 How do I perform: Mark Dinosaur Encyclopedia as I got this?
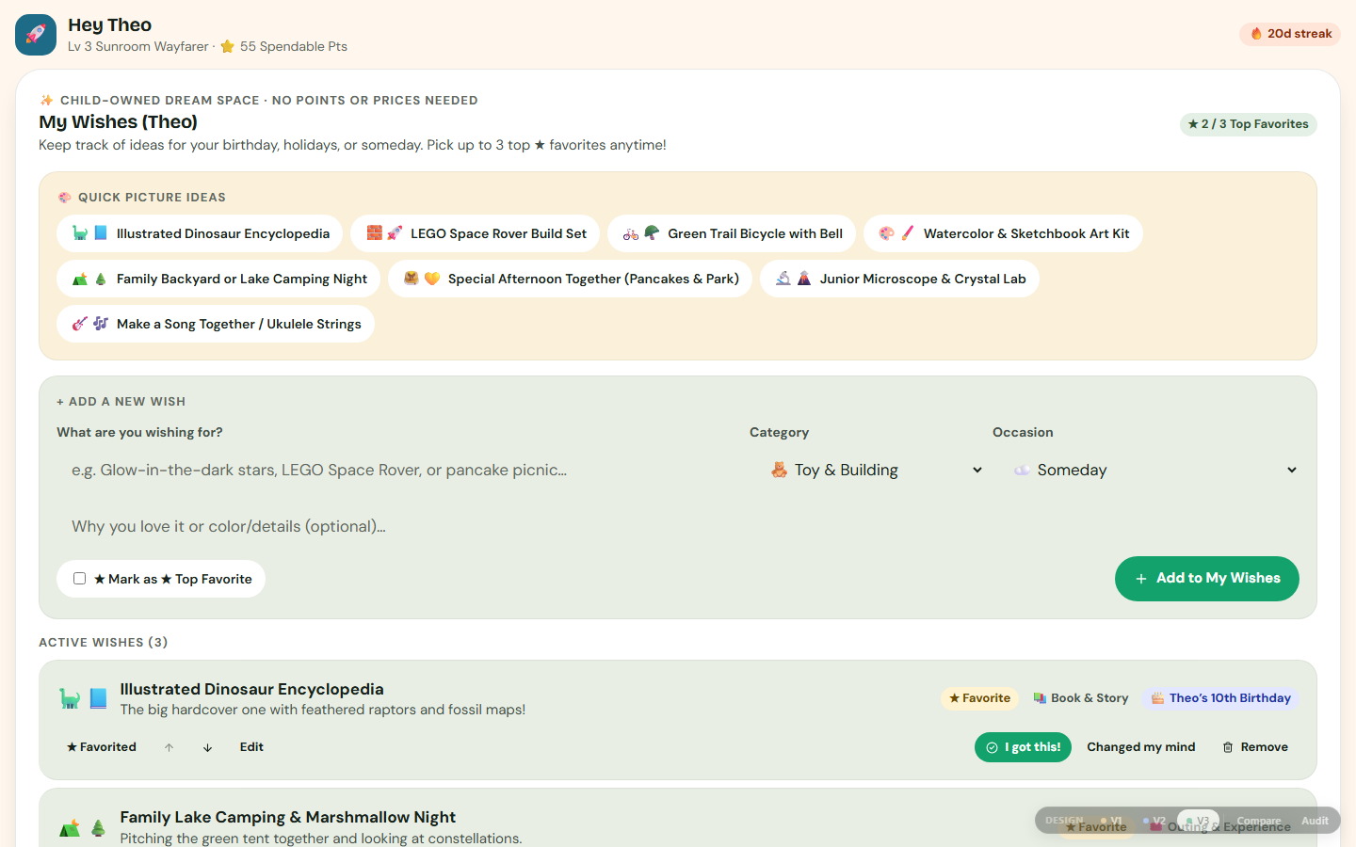click(1023, 747)
